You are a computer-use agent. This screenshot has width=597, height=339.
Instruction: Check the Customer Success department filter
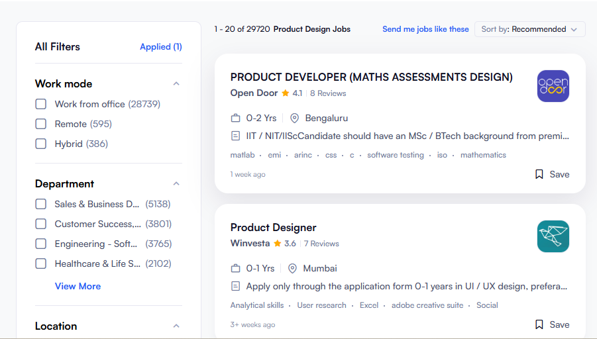click(40, 224)
